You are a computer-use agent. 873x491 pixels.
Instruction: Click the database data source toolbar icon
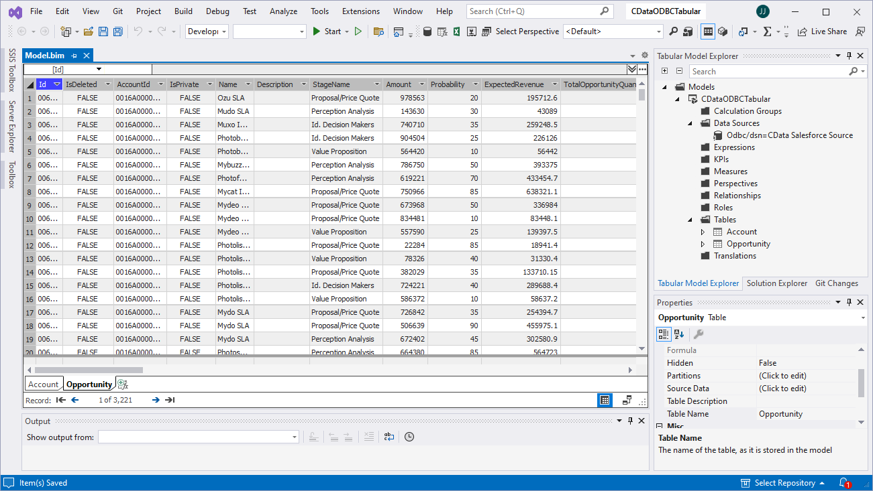click(427, 31)
